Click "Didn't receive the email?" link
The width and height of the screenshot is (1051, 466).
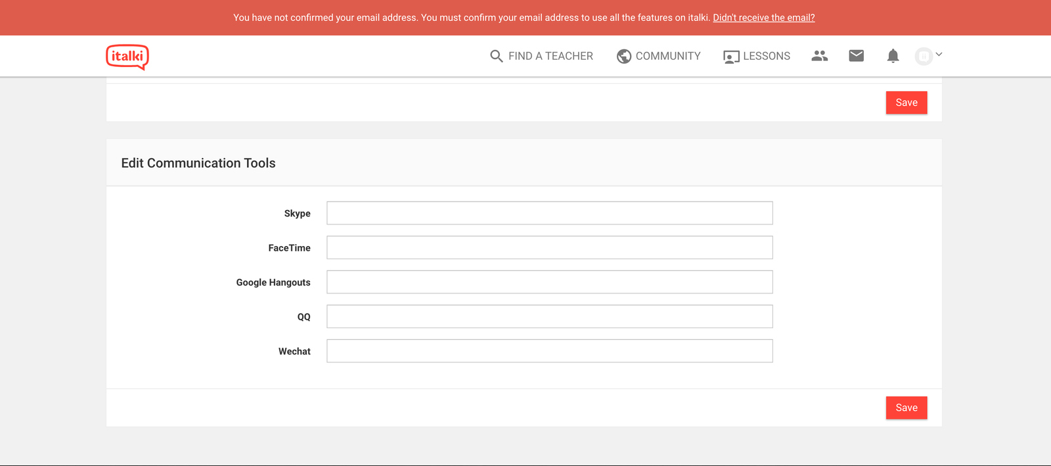(764, 18)
